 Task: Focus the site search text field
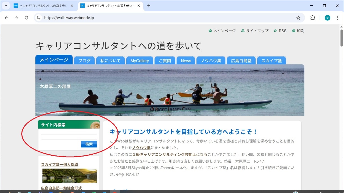pos(69,137)
